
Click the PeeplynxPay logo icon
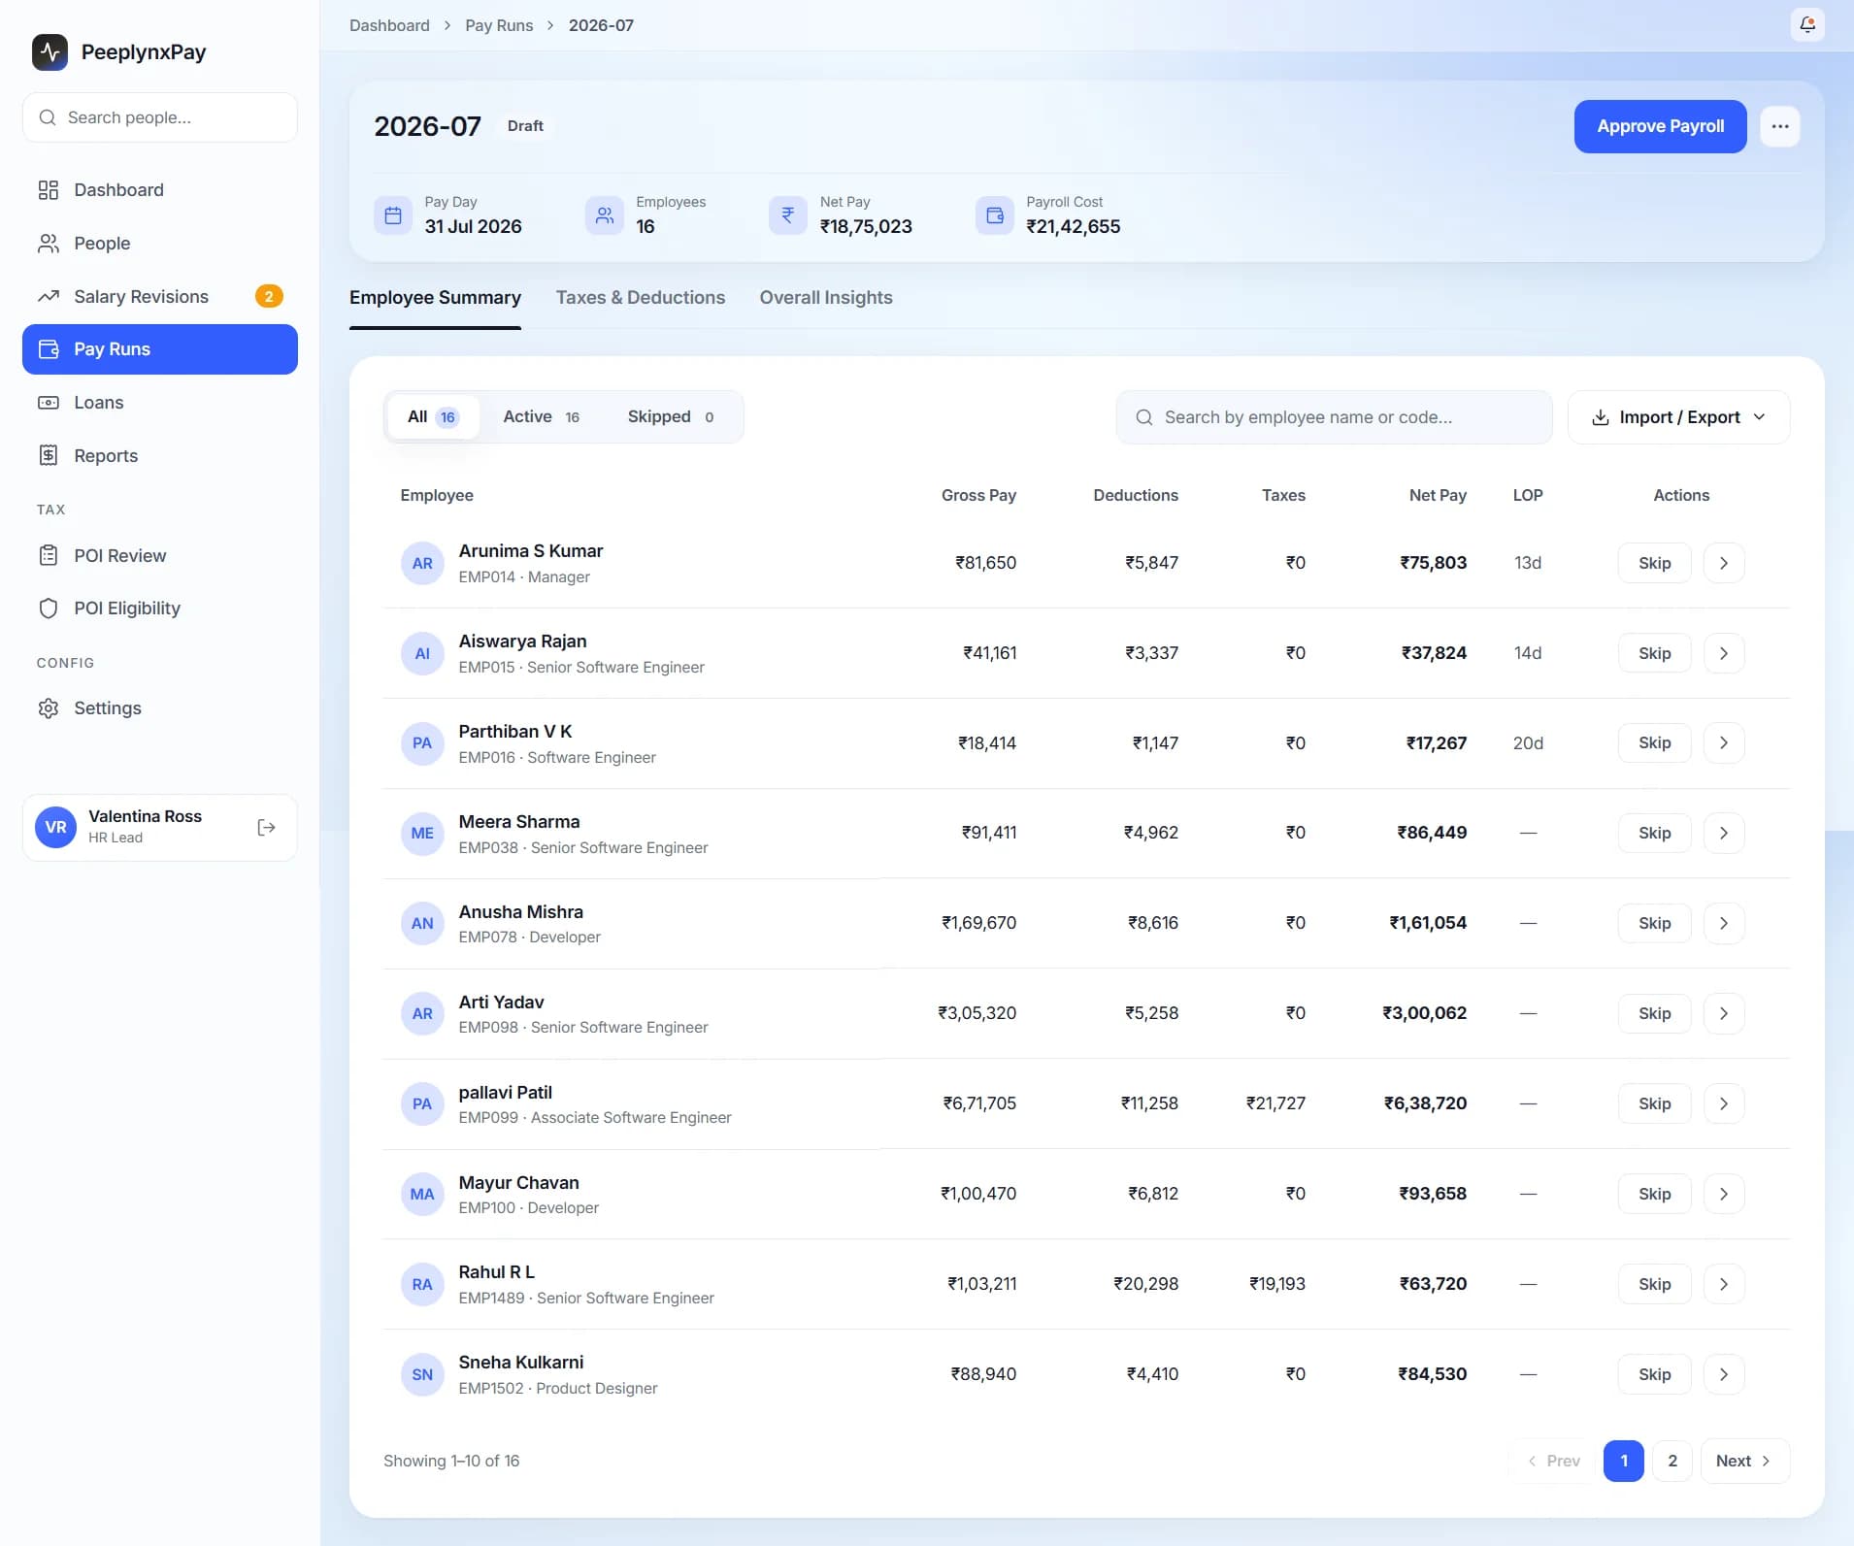(x=50, y=52)
